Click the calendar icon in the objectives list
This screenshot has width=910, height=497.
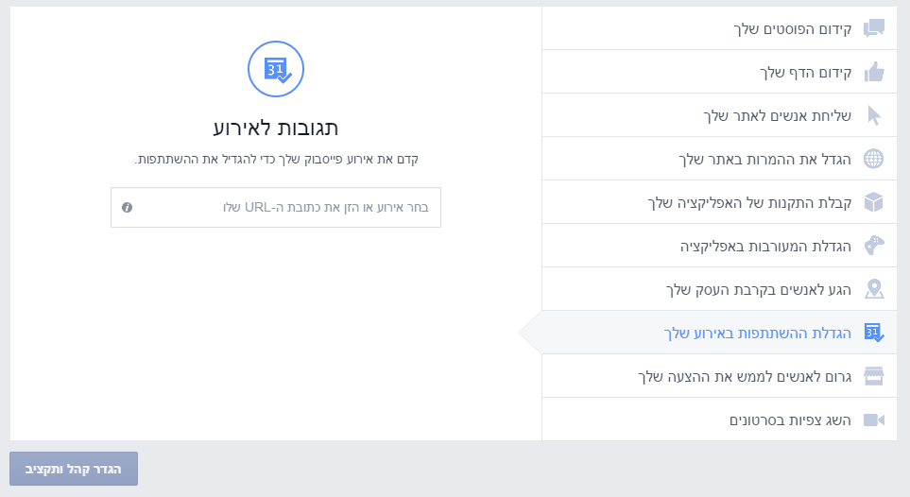click(x=874, y=333)
